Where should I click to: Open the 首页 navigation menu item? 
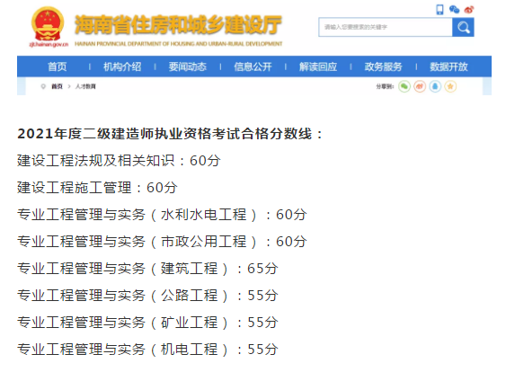(x=58, y=66)
